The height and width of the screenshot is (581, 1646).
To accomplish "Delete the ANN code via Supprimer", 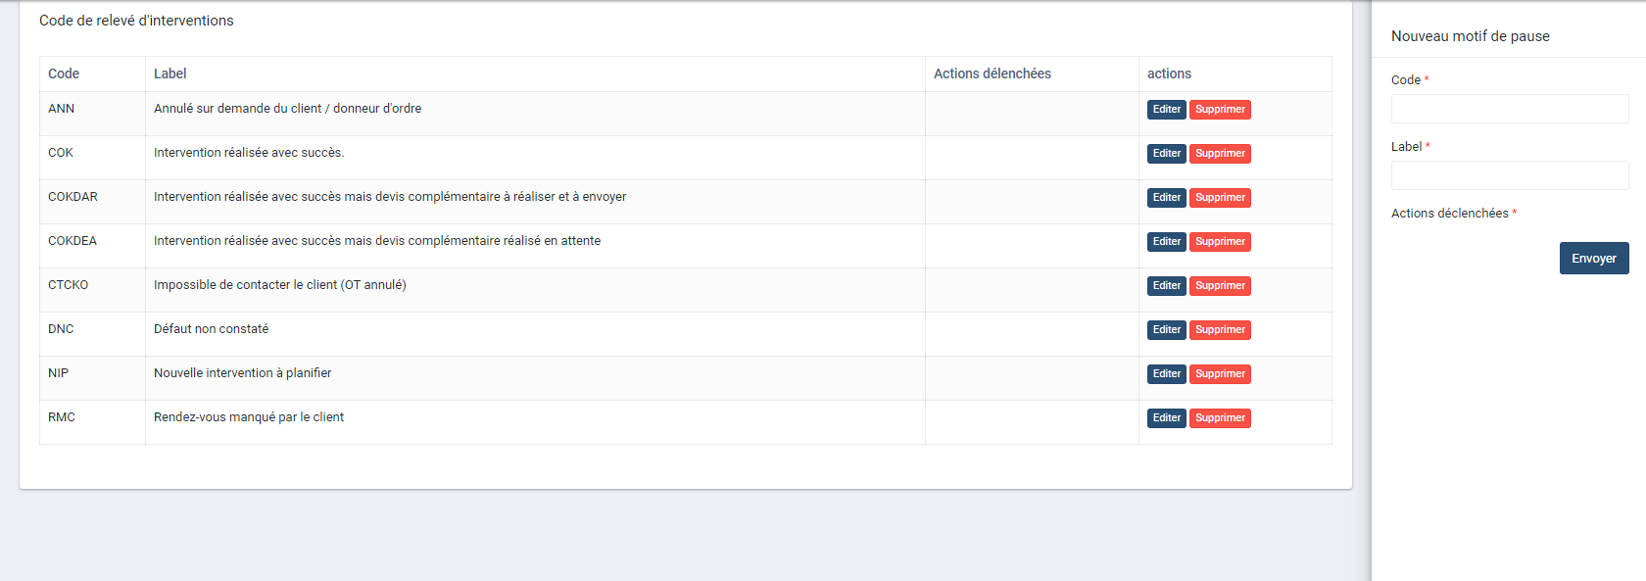I will pyautogui.click(x=1220, y=110).
